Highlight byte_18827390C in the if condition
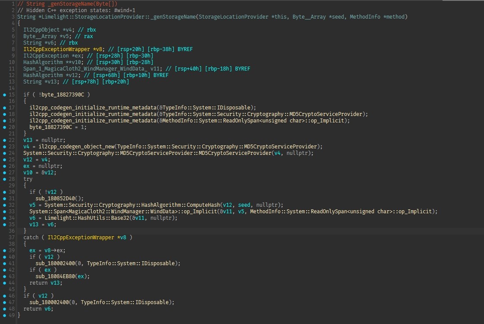The height and width of the screenshot is (324, 484). tap(63, 95)
